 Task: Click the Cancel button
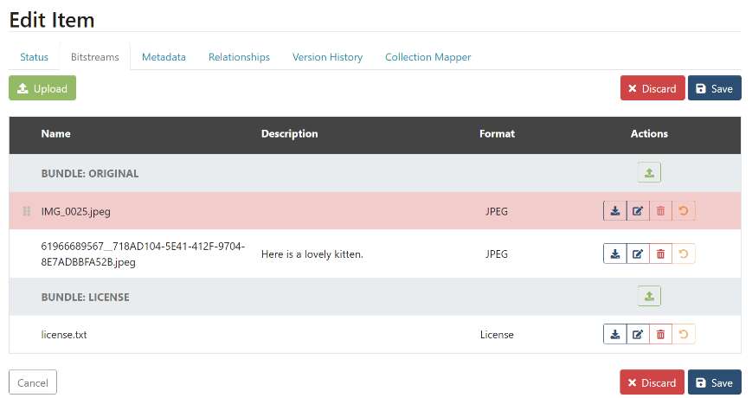point(33,382)
